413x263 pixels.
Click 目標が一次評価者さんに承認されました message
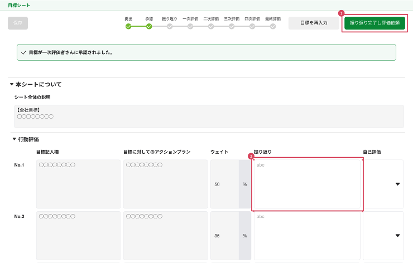[71, 52]
